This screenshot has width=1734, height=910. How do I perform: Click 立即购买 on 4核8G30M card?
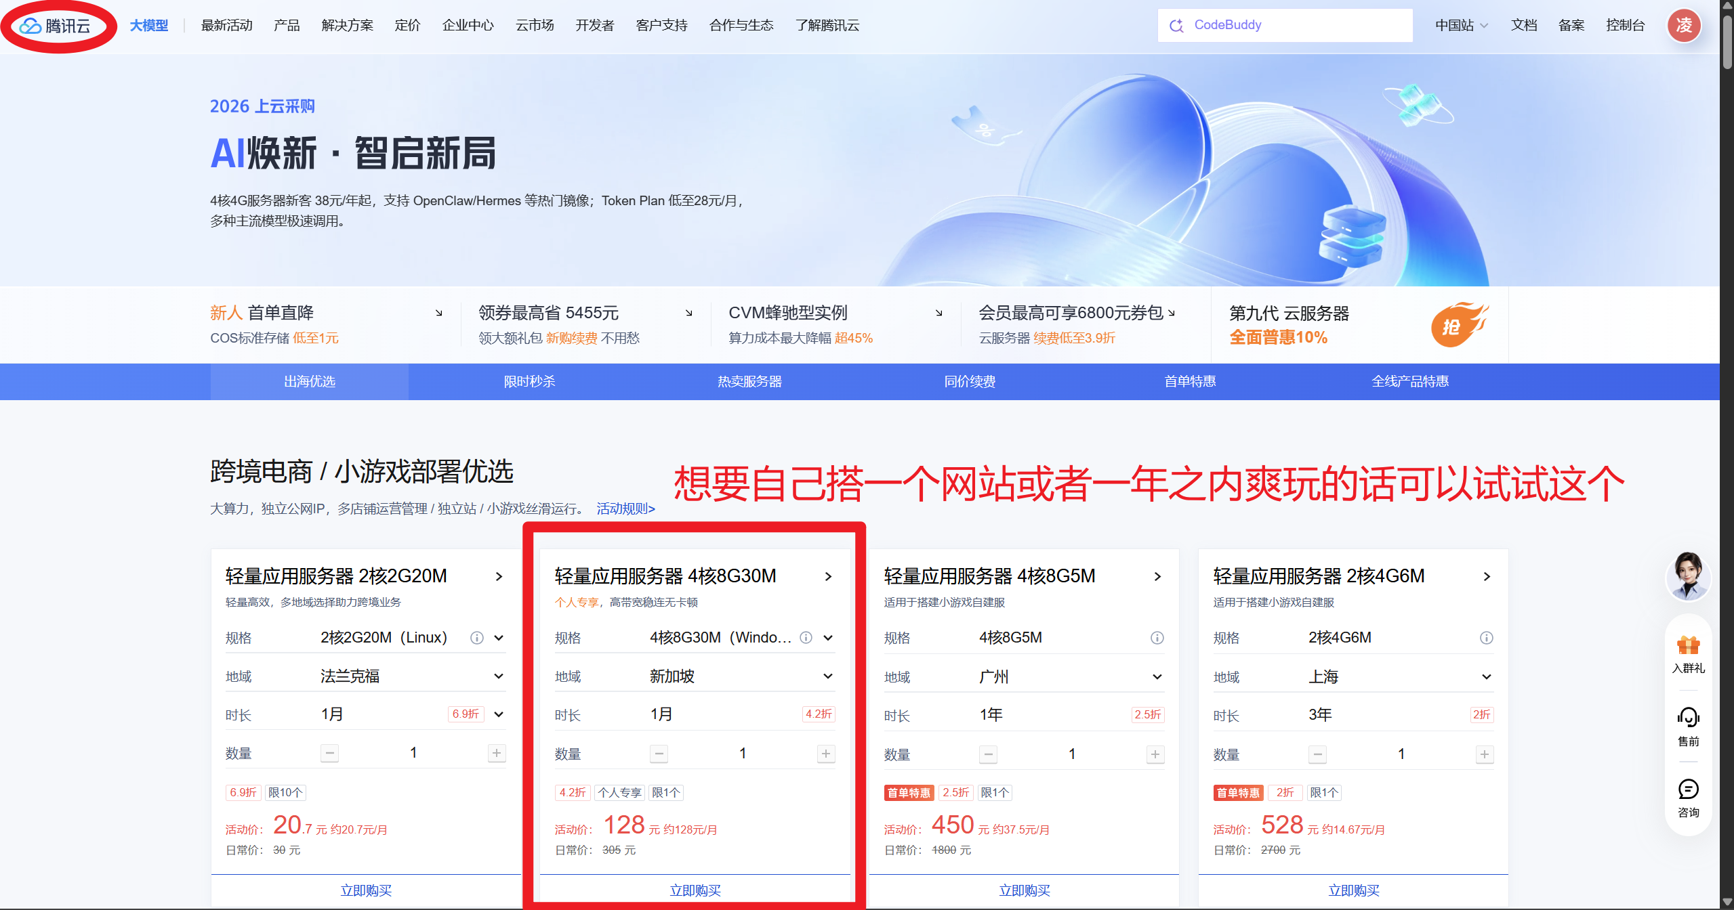coord(695,890)
